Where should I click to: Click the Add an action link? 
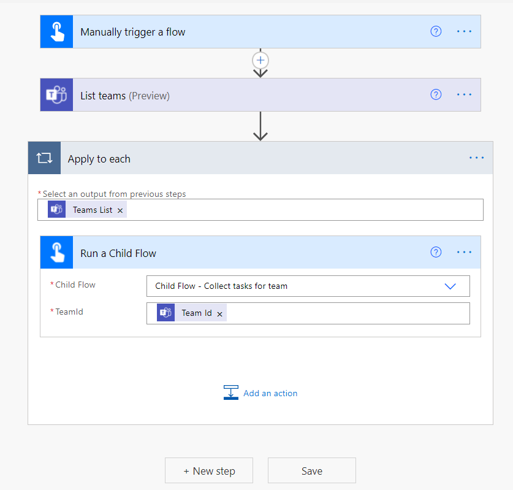click(270, 393)
